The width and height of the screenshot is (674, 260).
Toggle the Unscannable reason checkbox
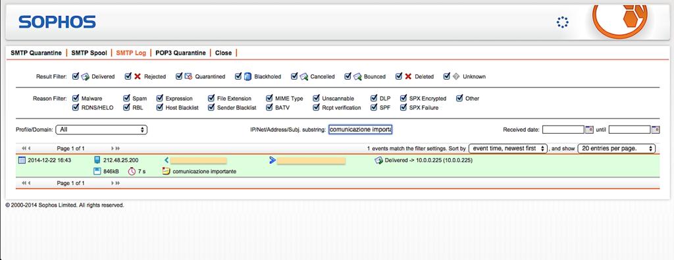[x=317, y=98]
